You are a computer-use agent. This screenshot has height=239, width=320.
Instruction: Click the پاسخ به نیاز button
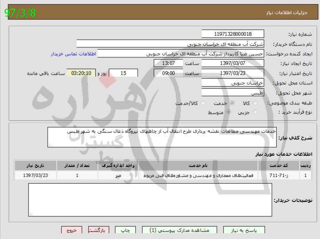(x=244, y=230)
